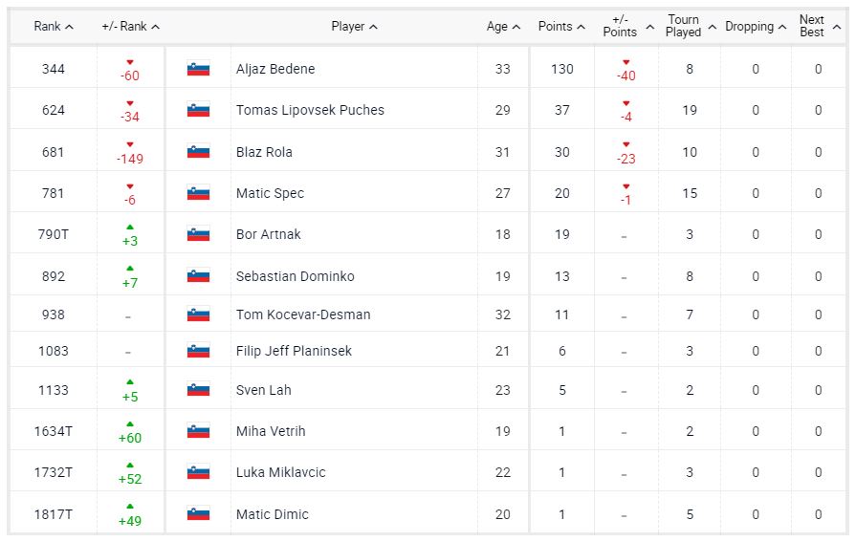Sort by the Dropping column header
The height and width of the screenshot is (542, 856).
756,27
